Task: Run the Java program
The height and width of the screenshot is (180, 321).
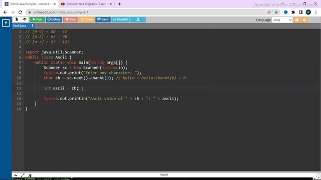Action: [37, 19]
